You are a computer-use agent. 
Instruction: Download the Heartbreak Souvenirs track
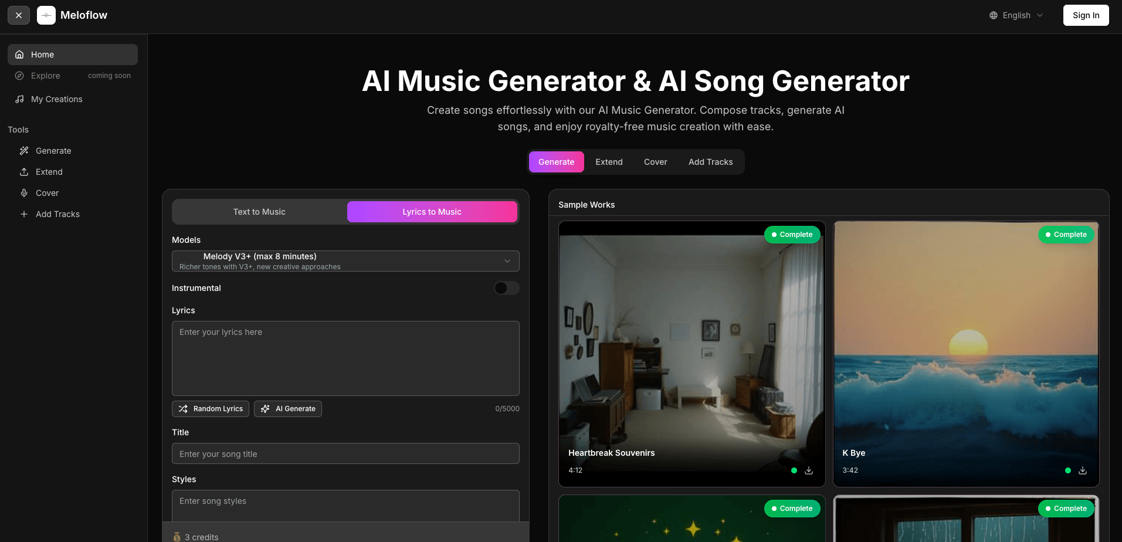click(809, 470)
